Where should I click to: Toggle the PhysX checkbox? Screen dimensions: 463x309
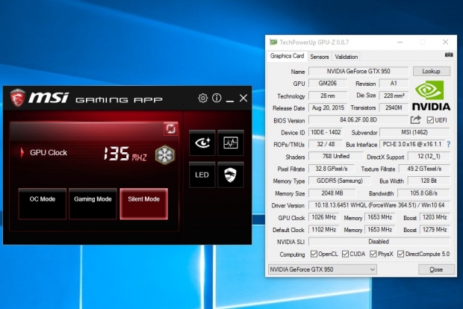coord(373,254)
